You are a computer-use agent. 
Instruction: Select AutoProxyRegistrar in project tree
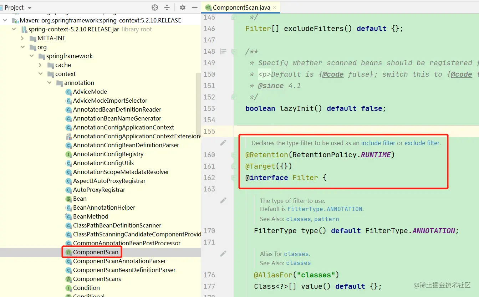[99, 190]
